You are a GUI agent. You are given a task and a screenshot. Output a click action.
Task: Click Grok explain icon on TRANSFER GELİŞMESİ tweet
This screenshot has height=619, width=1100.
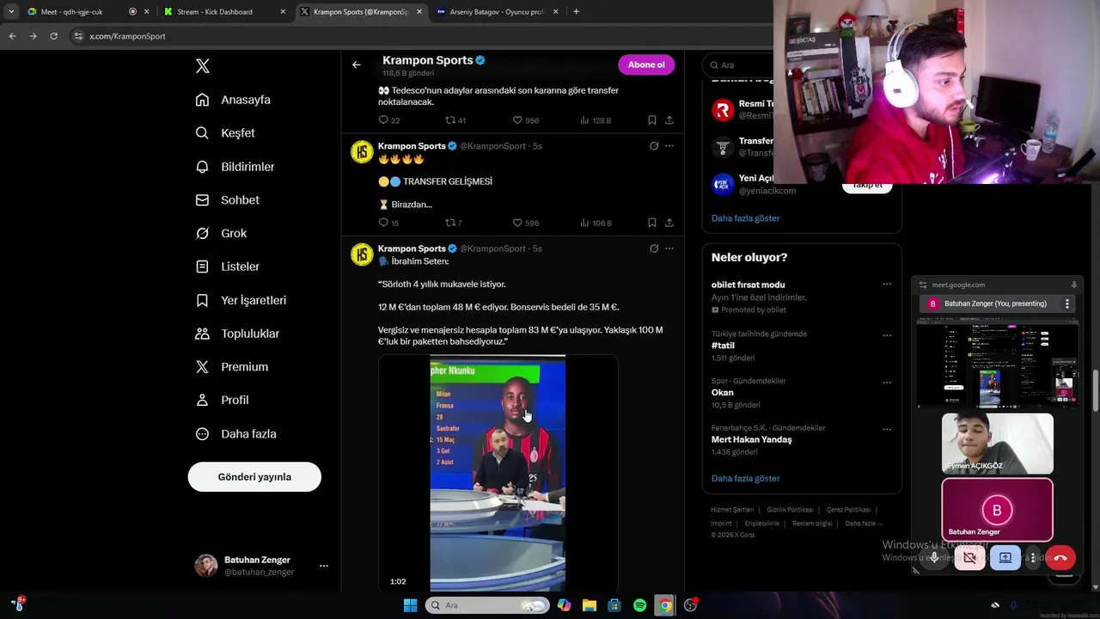(x=654, y=146)
